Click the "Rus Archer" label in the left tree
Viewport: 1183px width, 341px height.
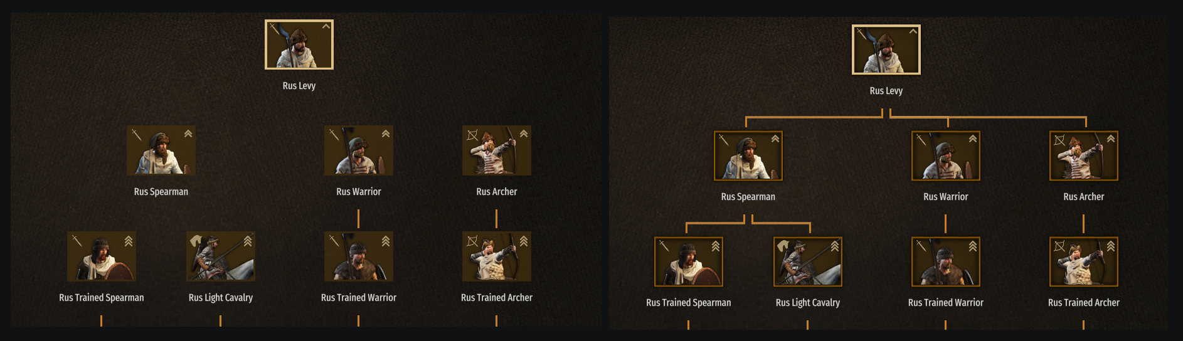click(496, 192)
